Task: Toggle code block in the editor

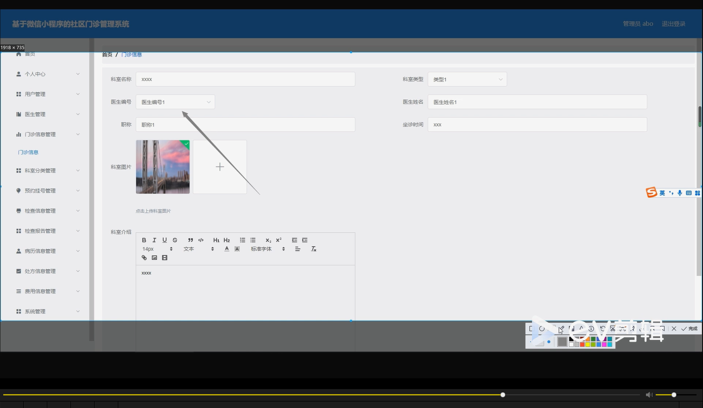Action: tap(201, 240)
